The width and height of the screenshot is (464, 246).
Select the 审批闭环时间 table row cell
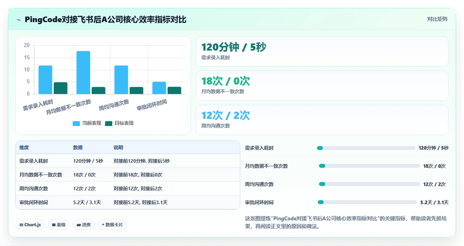pyautogui.click(x=34, y=203)
